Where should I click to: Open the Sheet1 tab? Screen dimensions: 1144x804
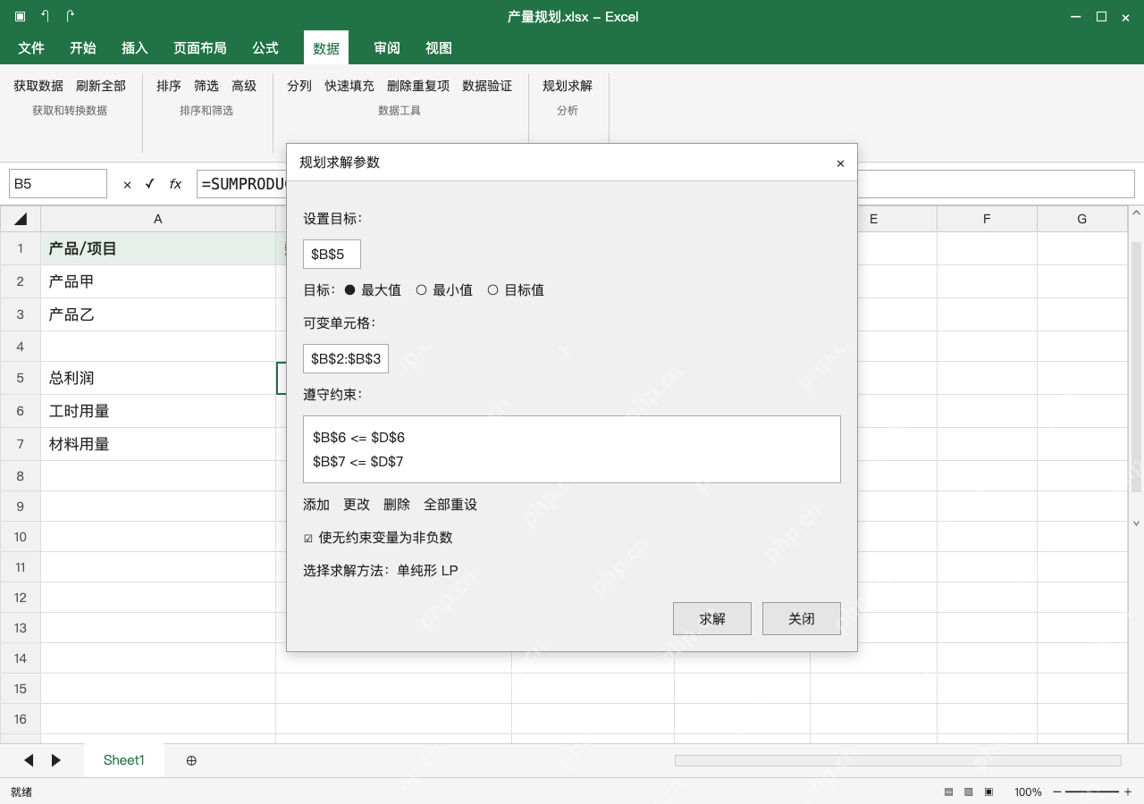click(124, 760)
